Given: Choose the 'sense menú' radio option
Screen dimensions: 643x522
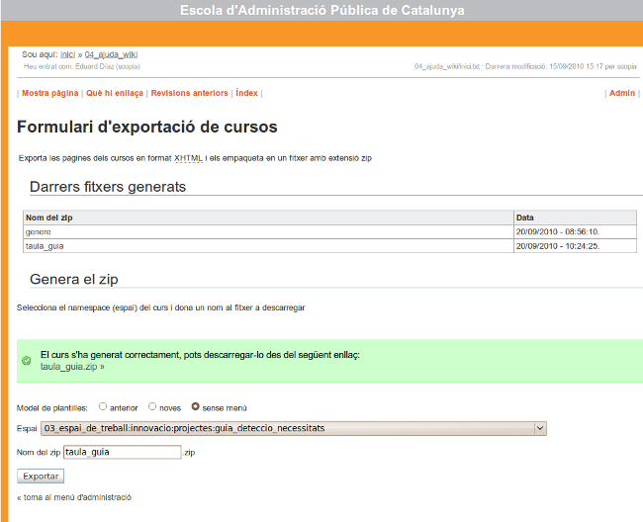Looking at the screenshot, I should [195, 406].
